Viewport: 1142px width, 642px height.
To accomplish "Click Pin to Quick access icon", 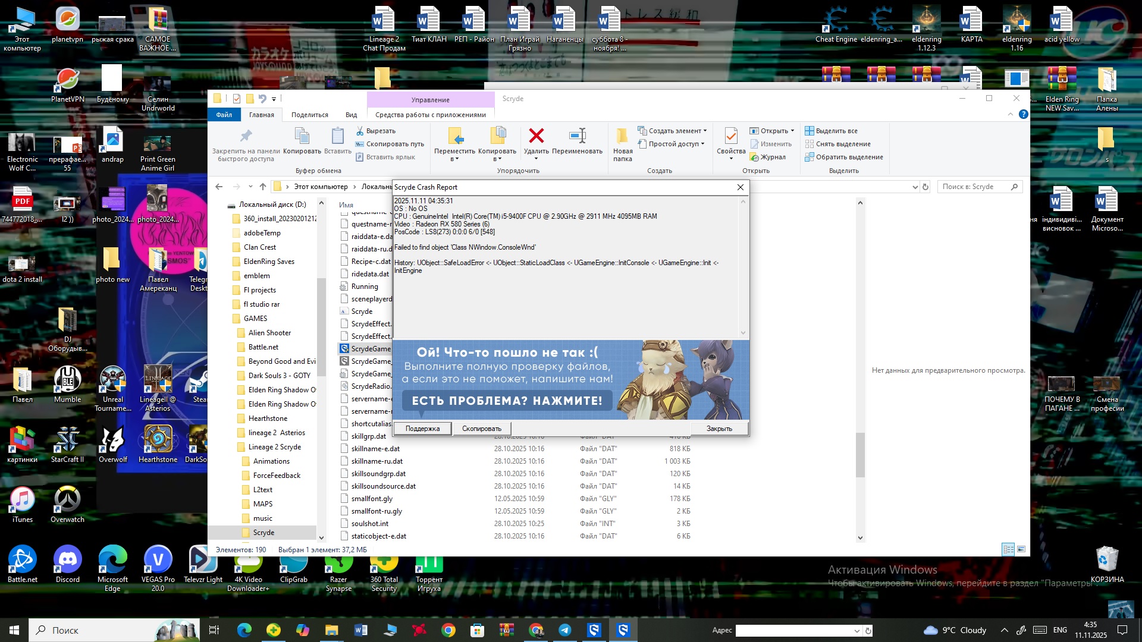I will [x=246, y=136].
